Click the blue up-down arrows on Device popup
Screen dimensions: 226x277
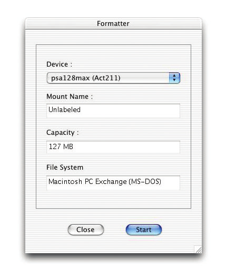tap(174, 78)
